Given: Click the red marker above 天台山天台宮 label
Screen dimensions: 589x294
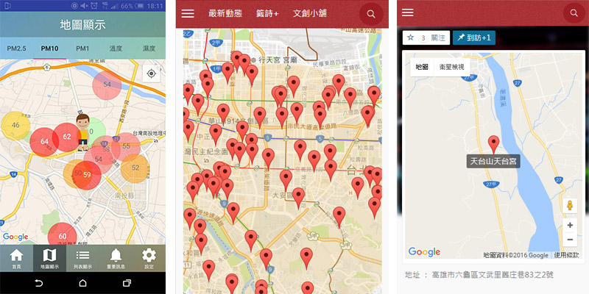Looking at the screenshot, I should 493,143.
